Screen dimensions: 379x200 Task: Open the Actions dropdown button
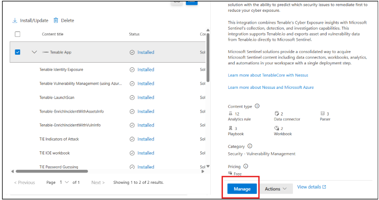(x=276, y=189)
